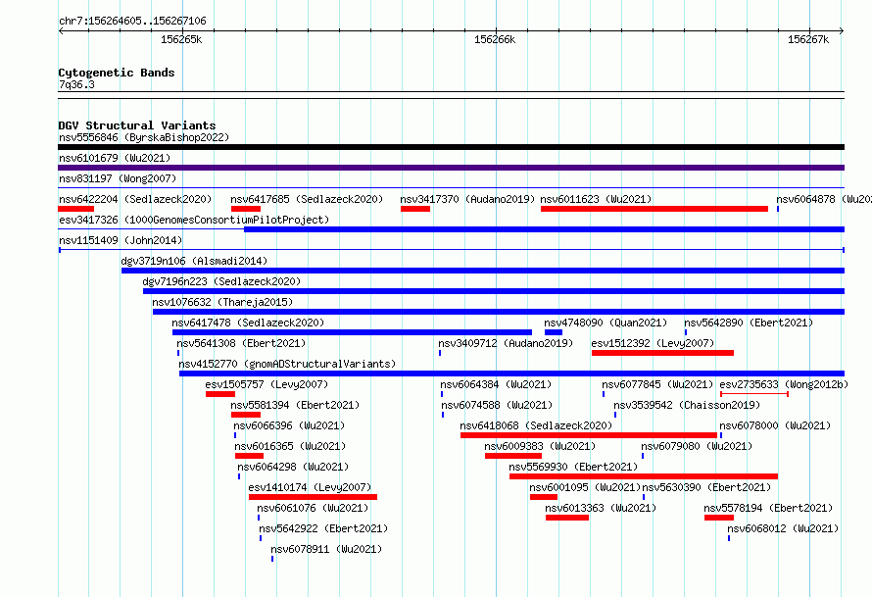Click the 156265k ruler label
Viewport: 872px width, 597px height.
181,39
